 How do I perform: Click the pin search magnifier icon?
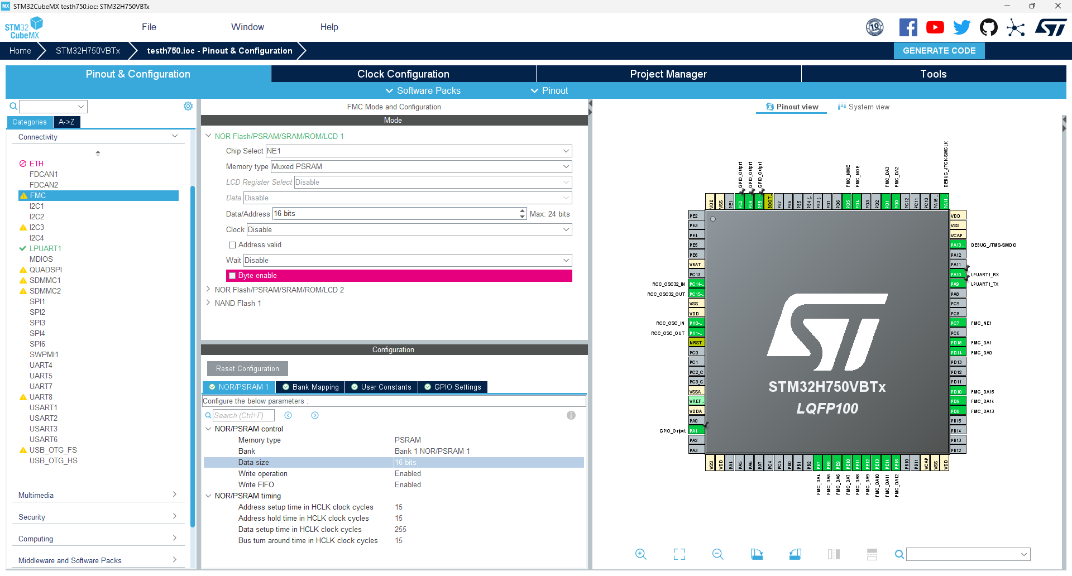click(x=899, y=554)
